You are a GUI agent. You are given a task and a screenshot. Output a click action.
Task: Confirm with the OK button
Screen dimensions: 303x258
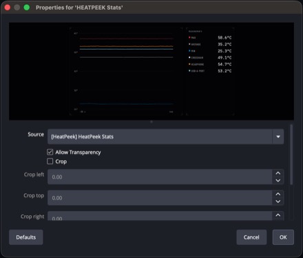click(x=283, y=237)
